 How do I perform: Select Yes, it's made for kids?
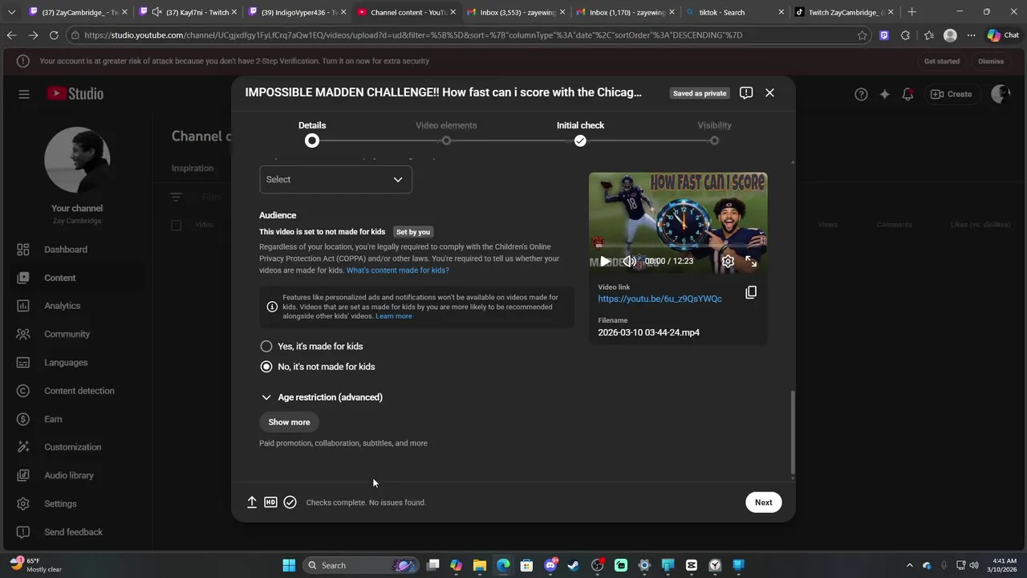tap(266, 347)
